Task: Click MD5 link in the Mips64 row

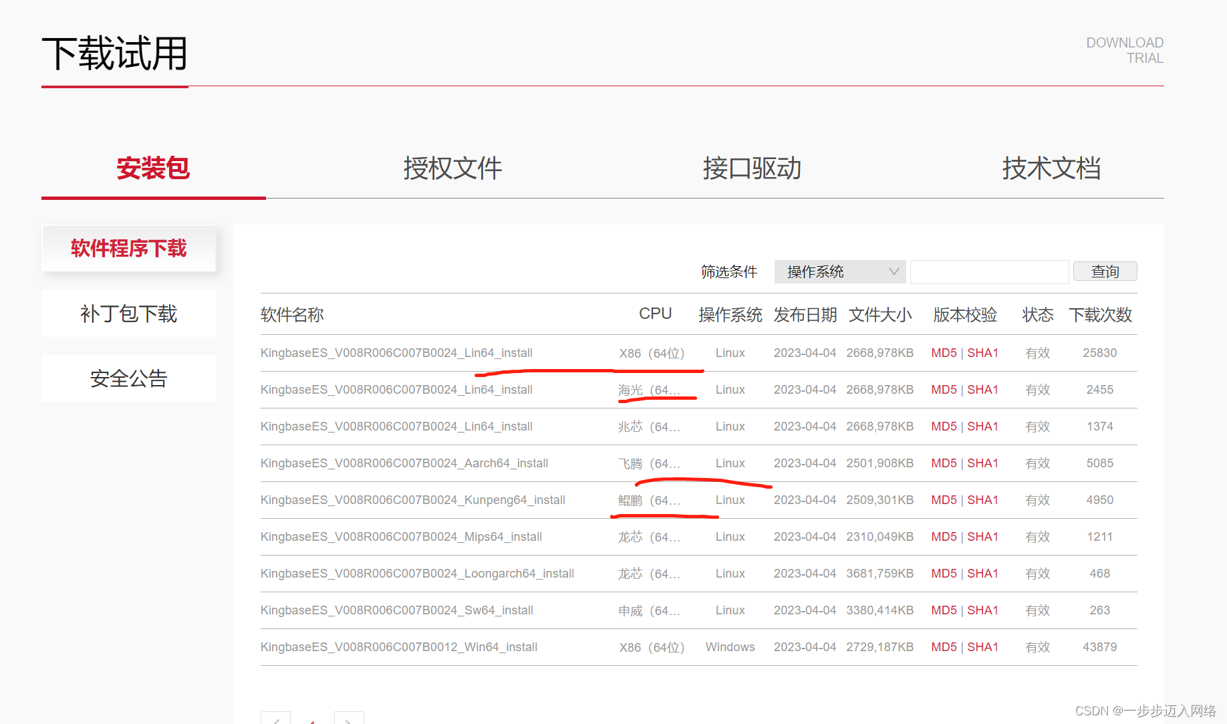Action: point(943,536)
